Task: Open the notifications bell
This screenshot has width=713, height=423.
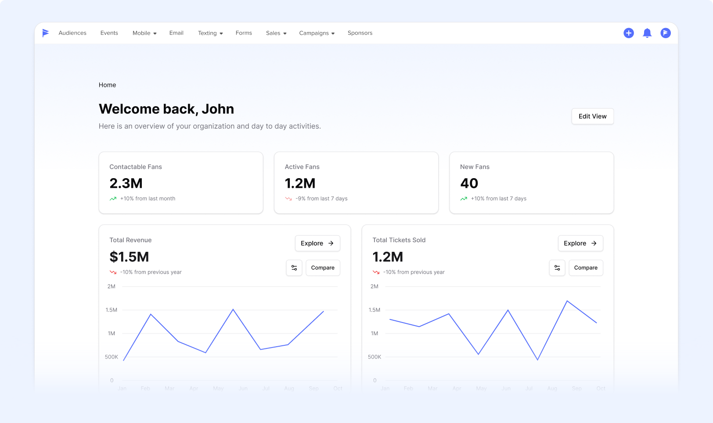Action: [x=647, y=33]
